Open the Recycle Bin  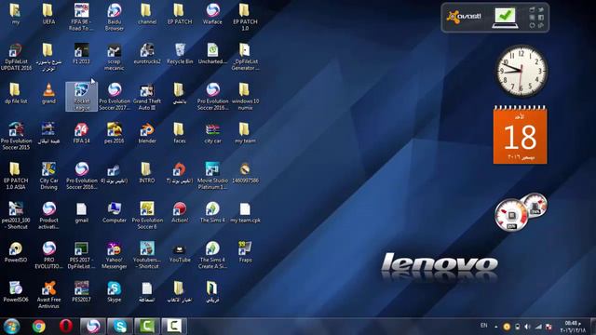pos(180,54)
